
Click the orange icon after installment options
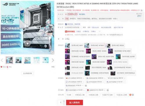point(130,95)
